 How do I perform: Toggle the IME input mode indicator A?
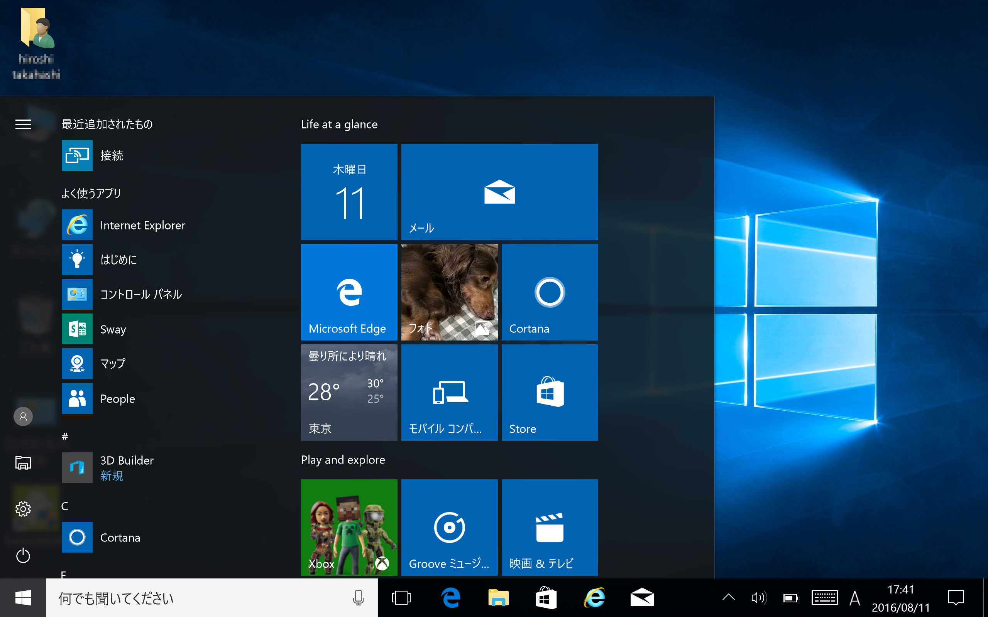coord(855,598)
